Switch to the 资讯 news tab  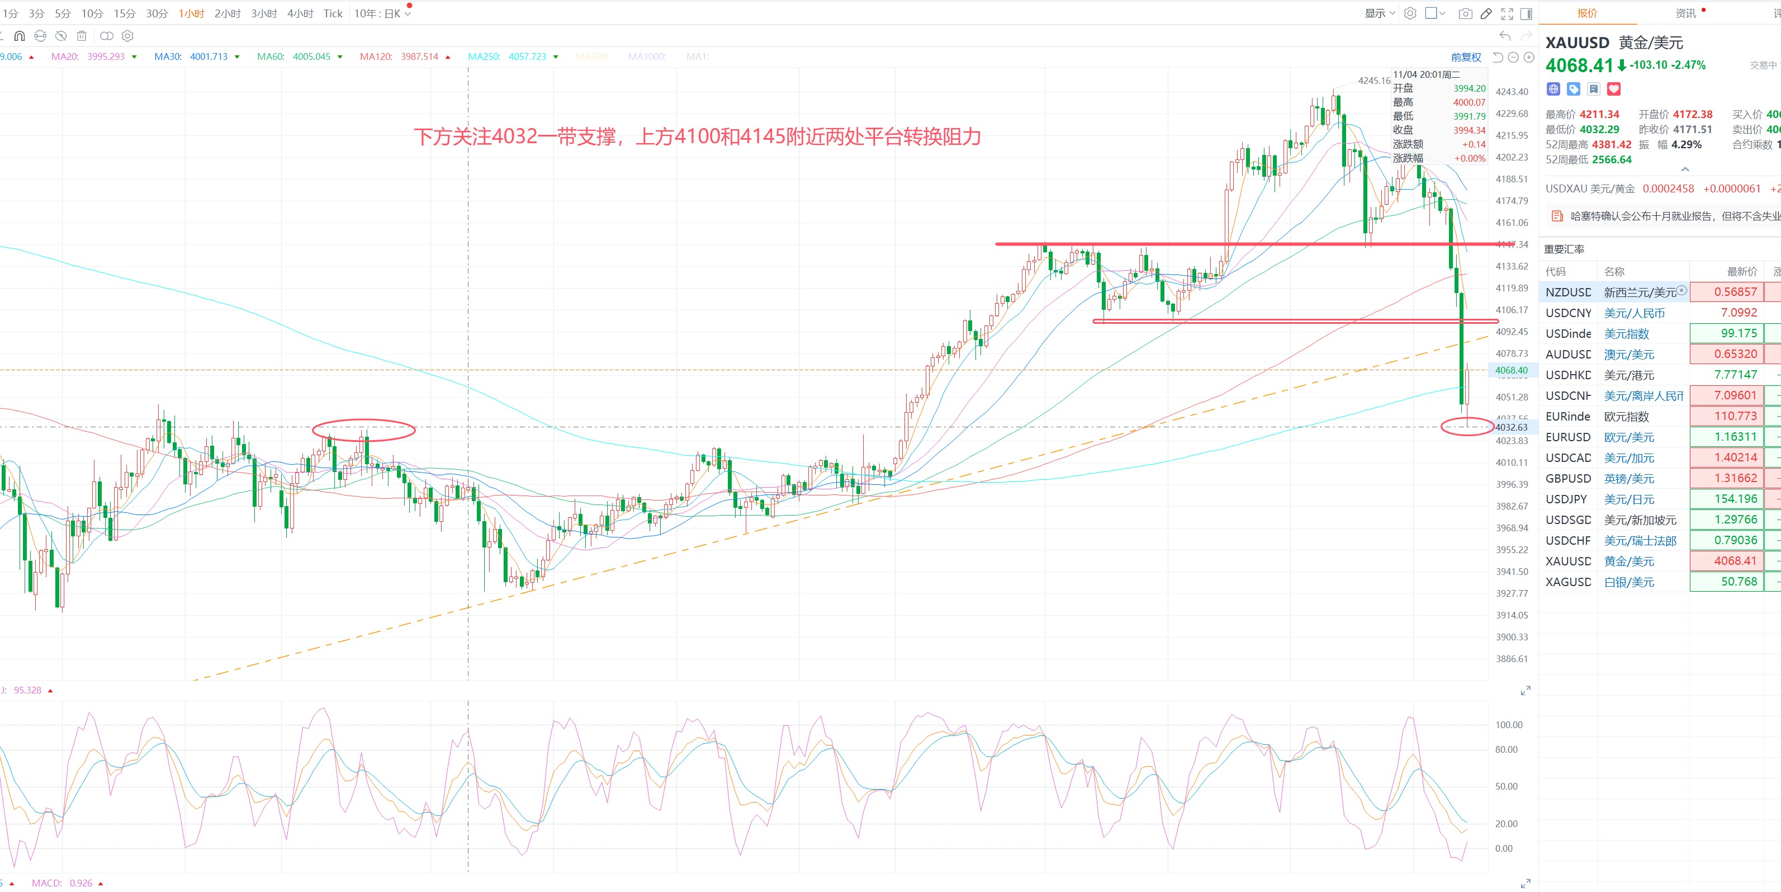tap(1685, 13)
